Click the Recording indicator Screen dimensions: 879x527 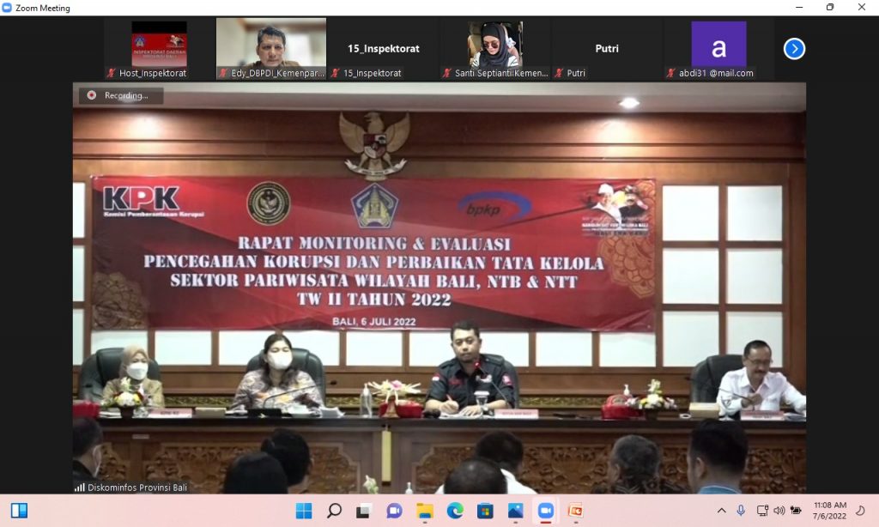[121, 95]
